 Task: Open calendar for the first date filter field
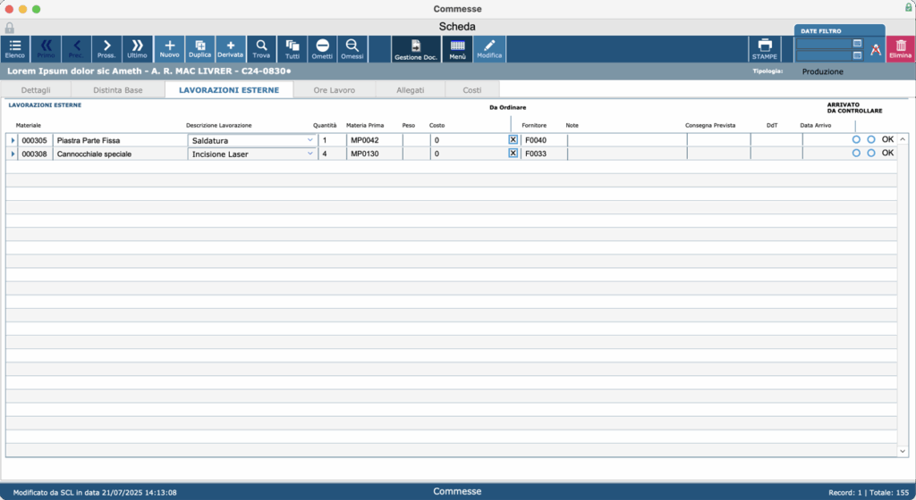857,43
